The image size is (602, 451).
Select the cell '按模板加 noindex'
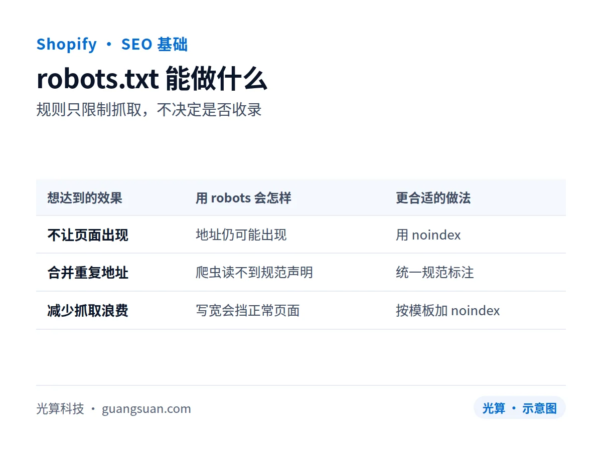click(x=448, y=311)
